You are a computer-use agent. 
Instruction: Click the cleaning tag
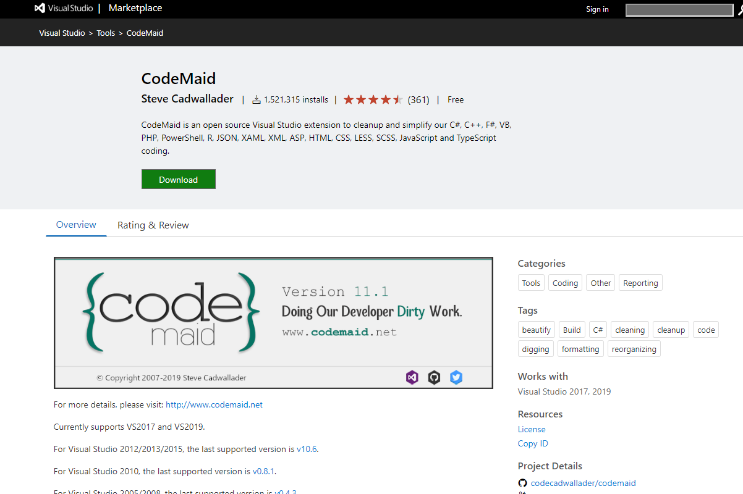tap(630, 330)
